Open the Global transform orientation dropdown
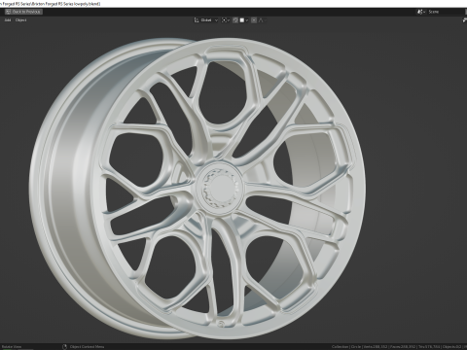Image resolution: width=467 pixels, height=350 pixels. pyautogui.click(x=206, y=20)
